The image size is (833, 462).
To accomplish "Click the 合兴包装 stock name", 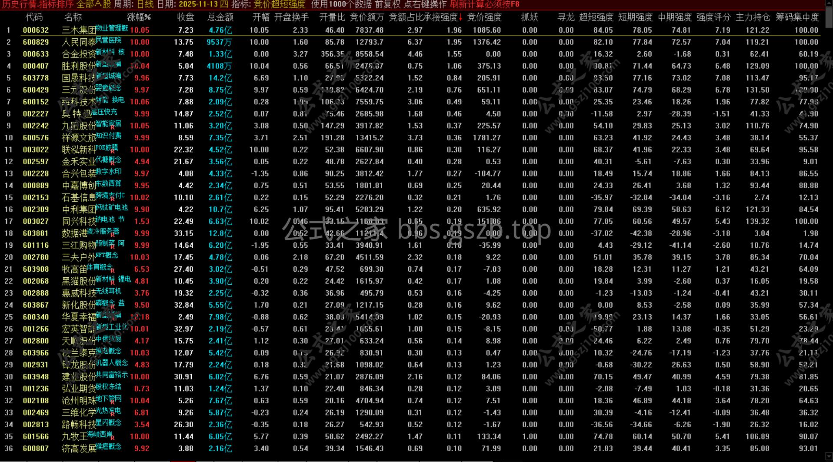I will (x=79, y=174).
